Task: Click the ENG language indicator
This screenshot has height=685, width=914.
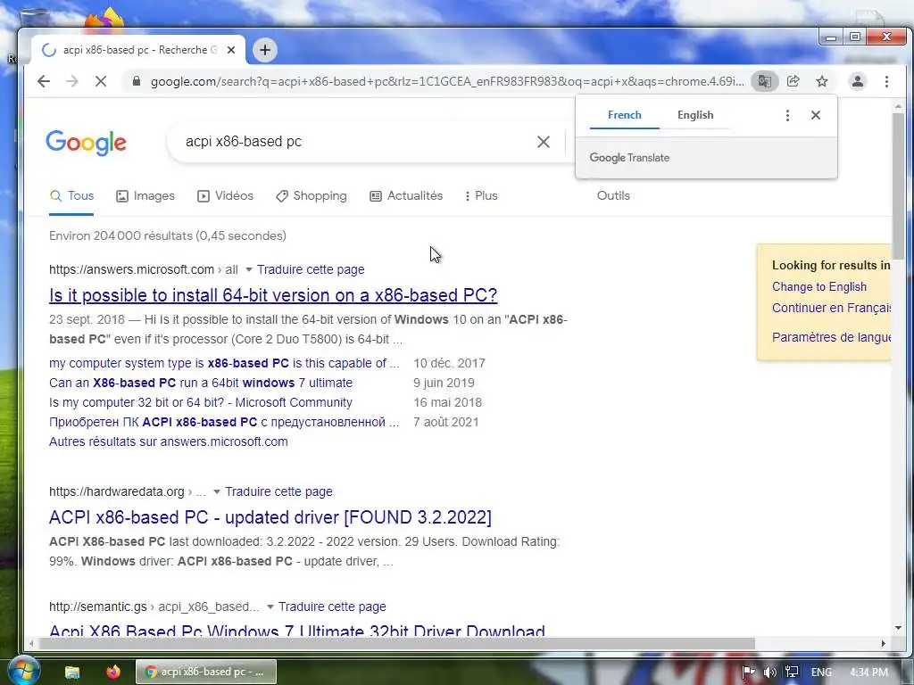Action: coord(821,673)
